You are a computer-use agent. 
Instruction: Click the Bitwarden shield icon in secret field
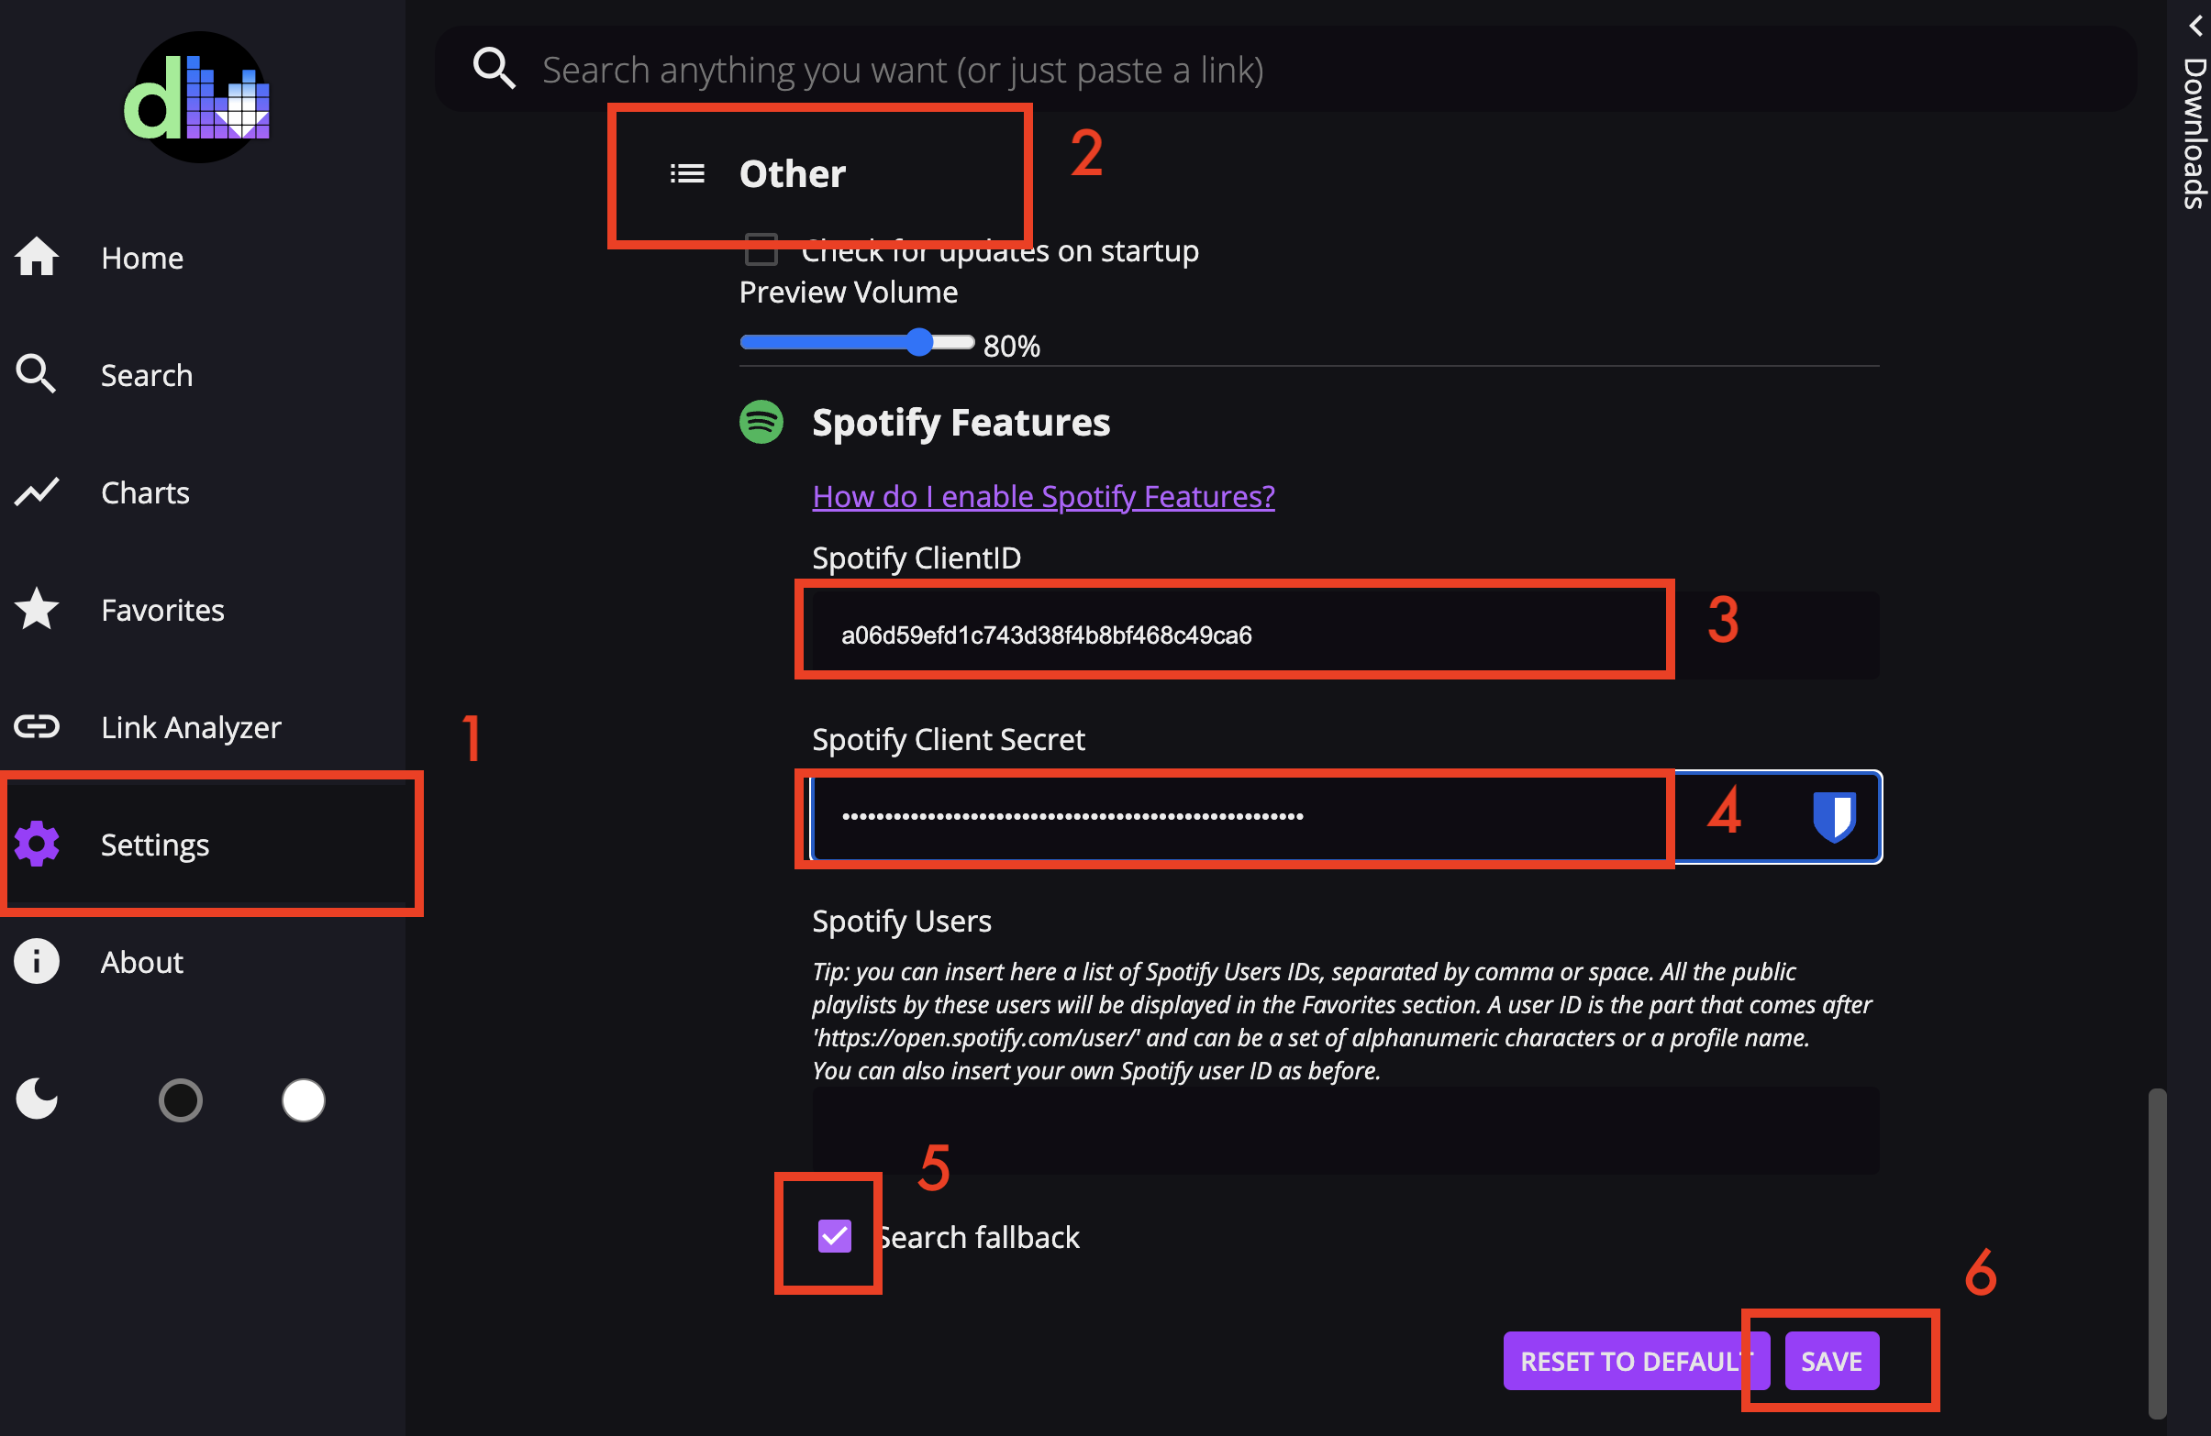(x=1834, y=816)
